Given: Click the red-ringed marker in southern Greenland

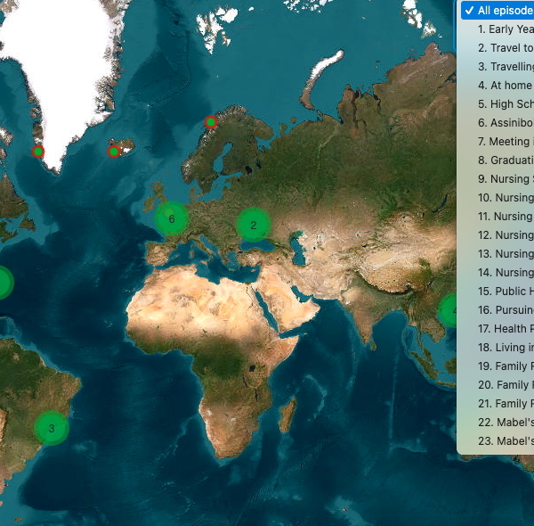Looking at the screenshot, I should 38,152.
